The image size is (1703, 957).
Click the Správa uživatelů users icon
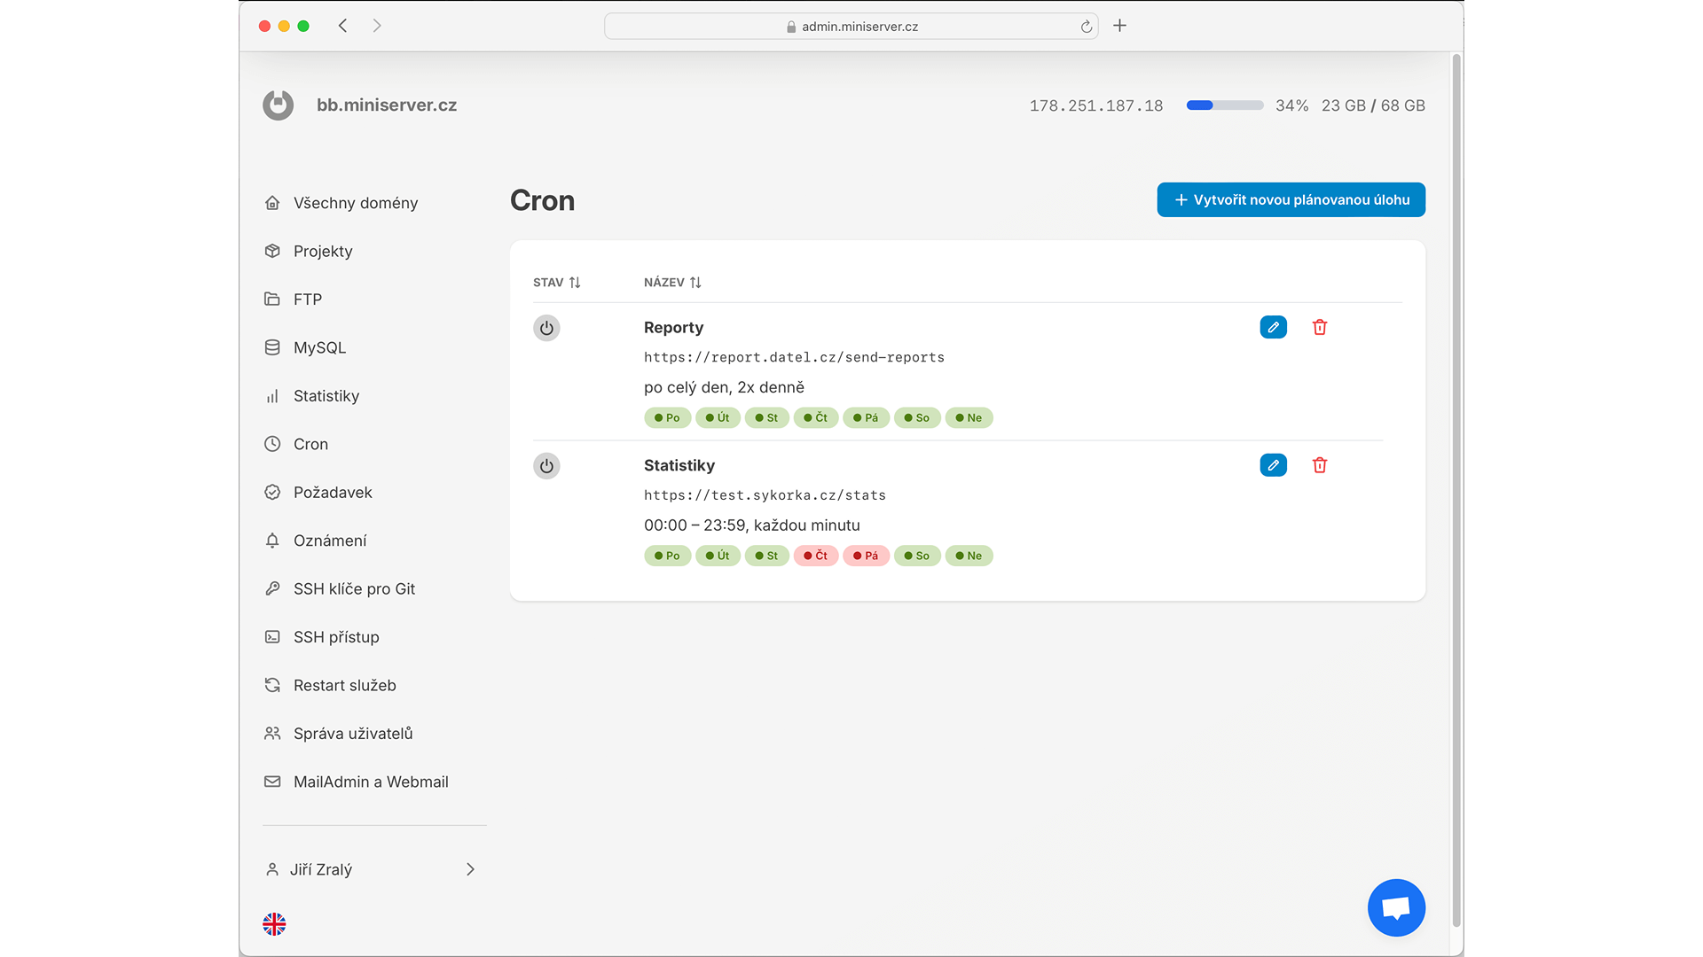click(272, 734)
